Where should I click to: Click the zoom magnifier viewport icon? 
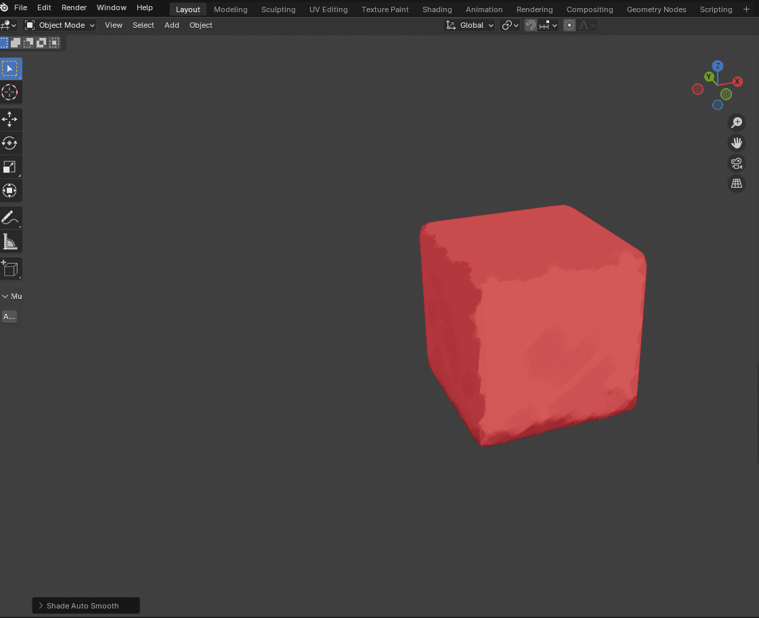coord(736,123)
